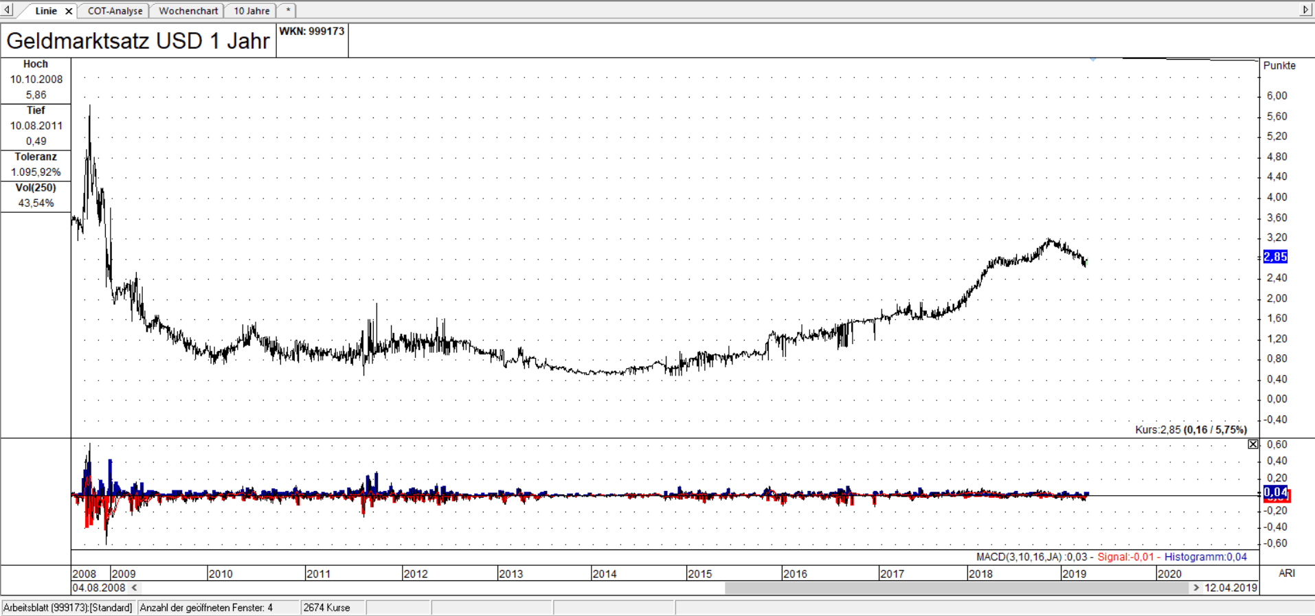Add a new tab with the asterisk tab
Viewport: 1315px width, 616px height.
pyautogui.click(x=288, y=11)
